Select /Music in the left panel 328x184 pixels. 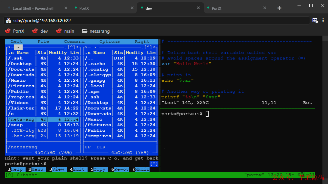pos(43,80)
